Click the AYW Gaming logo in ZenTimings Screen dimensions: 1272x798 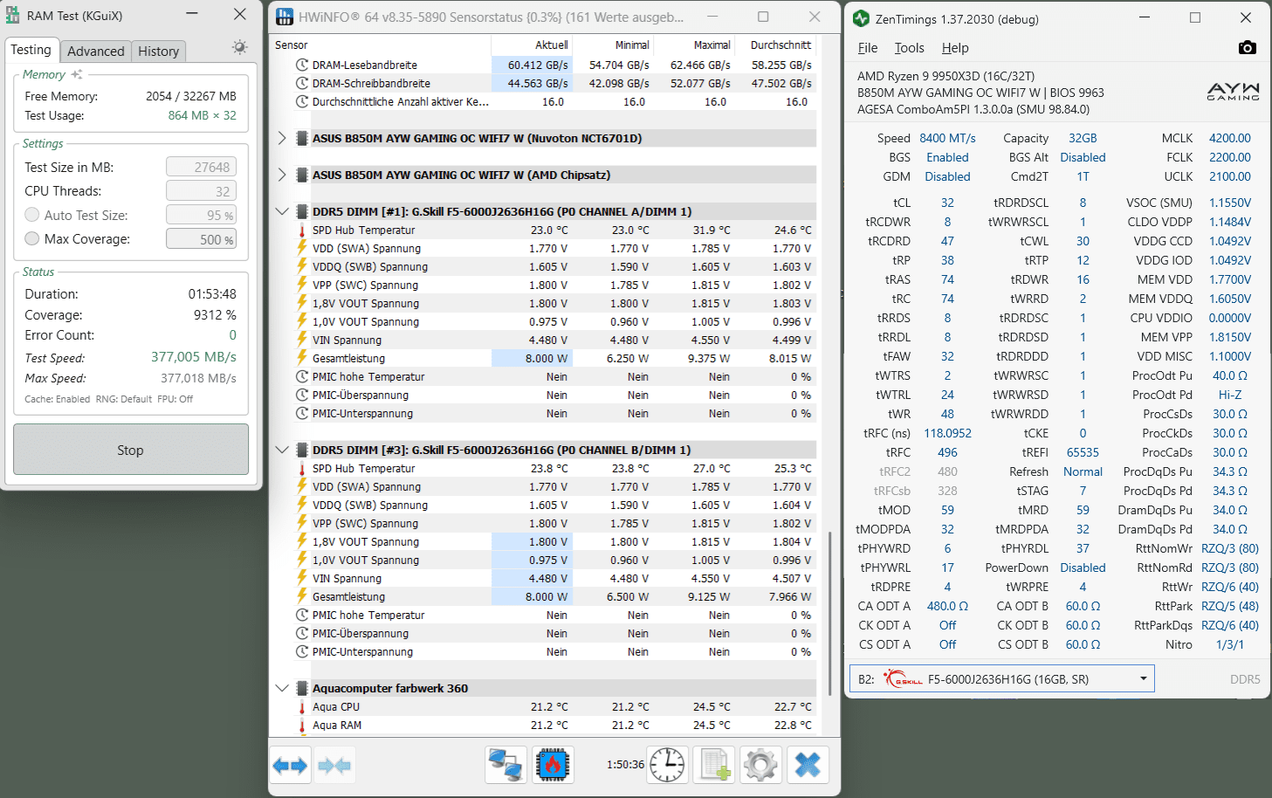[x=1233, y=92]
